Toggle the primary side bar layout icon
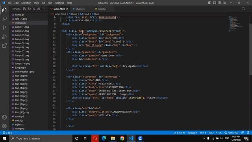252x142 pixels. pyautogui.click(x=210, y=3)
